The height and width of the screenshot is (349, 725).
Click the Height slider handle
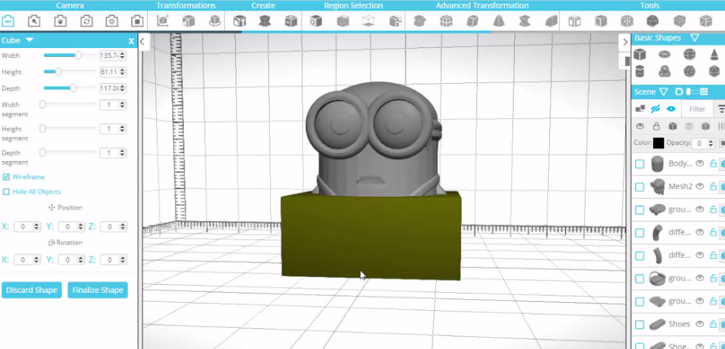tap(58, 72)
